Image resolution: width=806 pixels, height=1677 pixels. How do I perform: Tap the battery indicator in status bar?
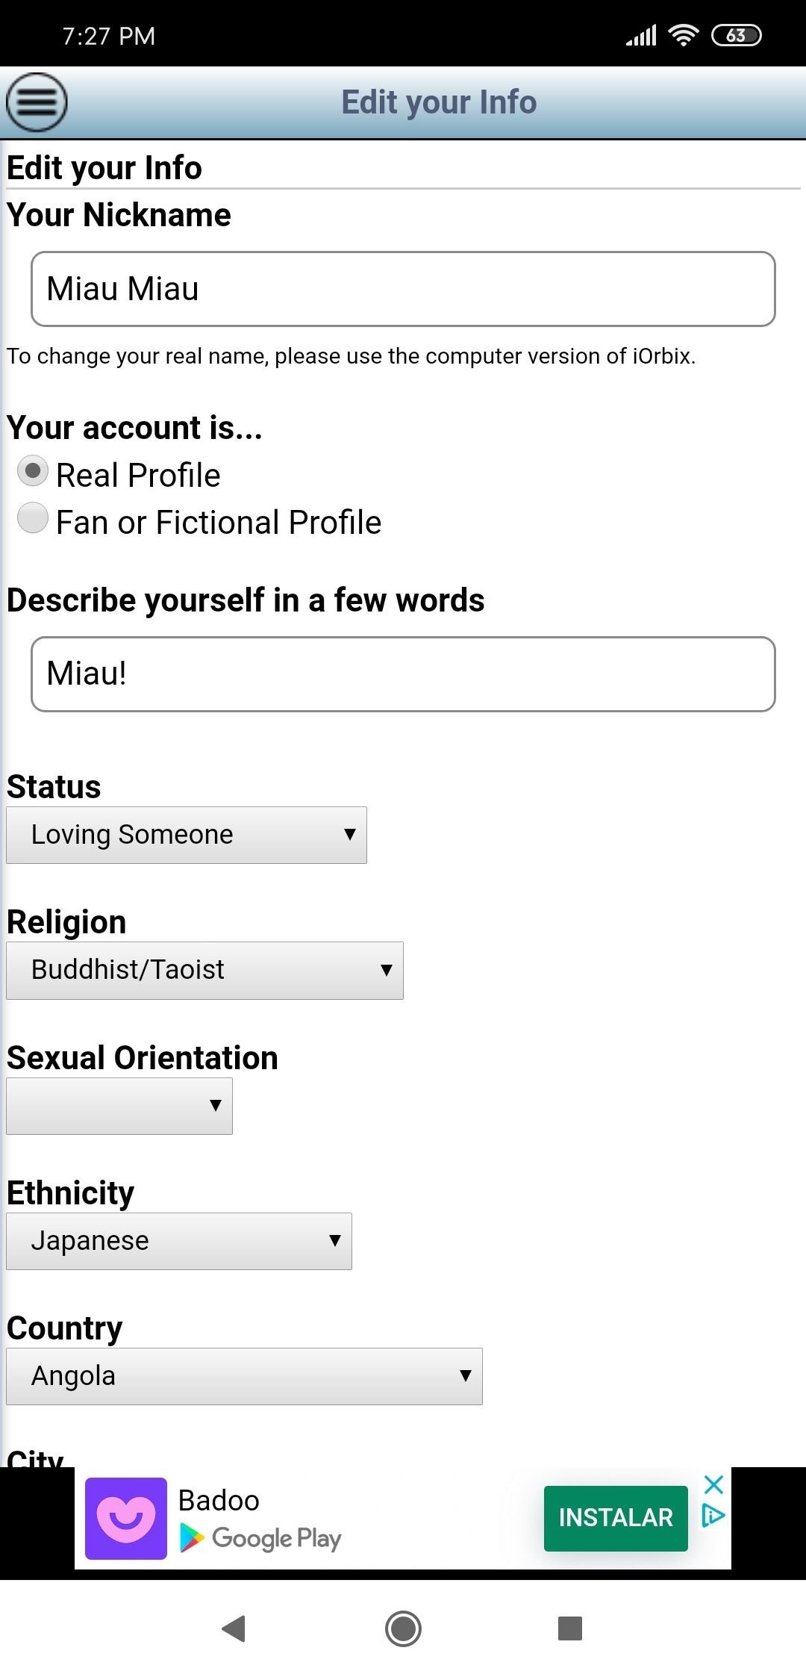coord(736,35)
